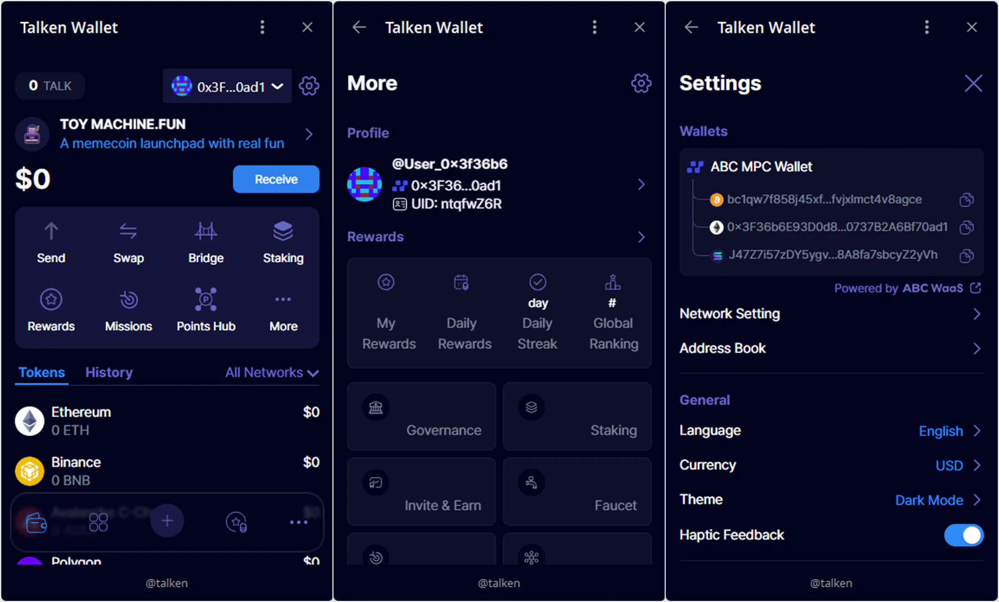Image resolution: width=999 pixels, height=602 pixels.
Task: Open kebab menu in the Settings panel header
Action: [927, 27]
